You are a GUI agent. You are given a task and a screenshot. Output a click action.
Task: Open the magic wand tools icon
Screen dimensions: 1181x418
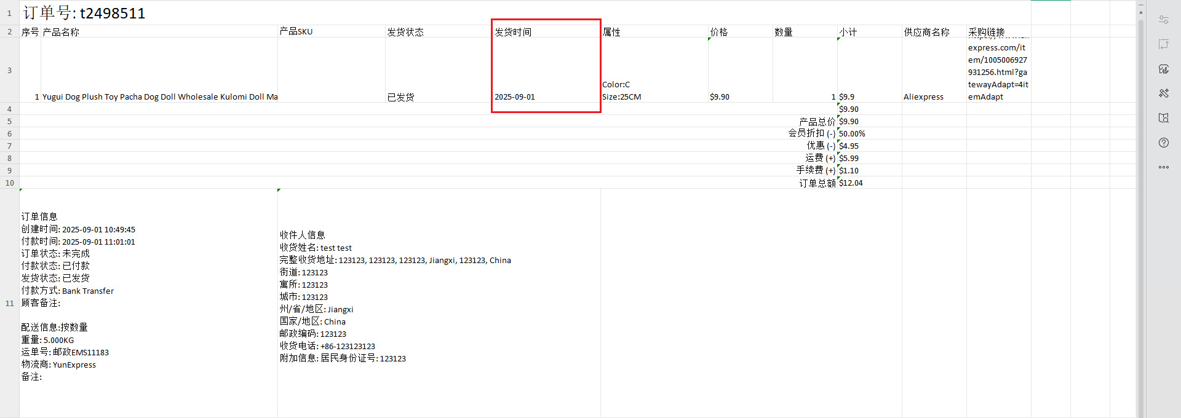[1163, 93]
